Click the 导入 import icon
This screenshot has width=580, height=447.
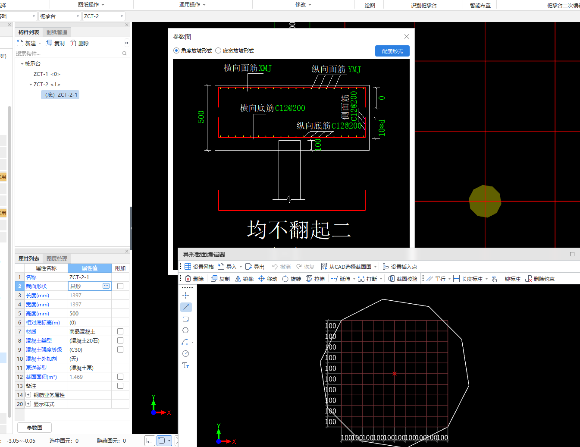coord(221,267)
